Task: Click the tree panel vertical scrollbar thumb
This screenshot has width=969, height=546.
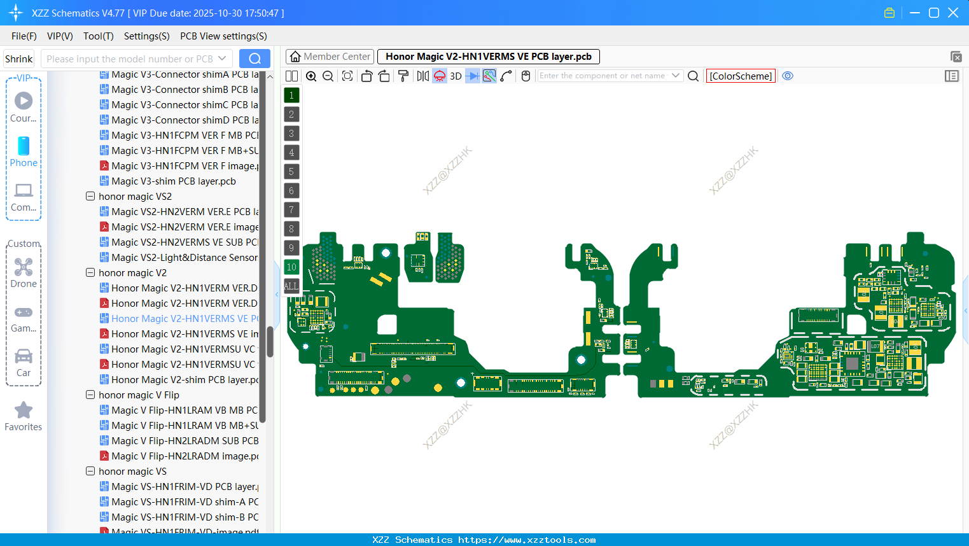Action: click(x=270, y=342)
